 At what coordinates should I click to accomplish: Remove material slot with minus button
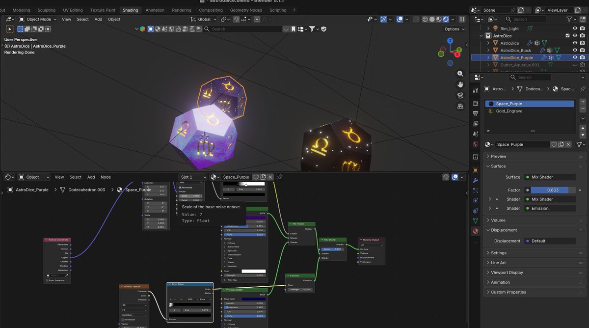(x=583, y=108)
